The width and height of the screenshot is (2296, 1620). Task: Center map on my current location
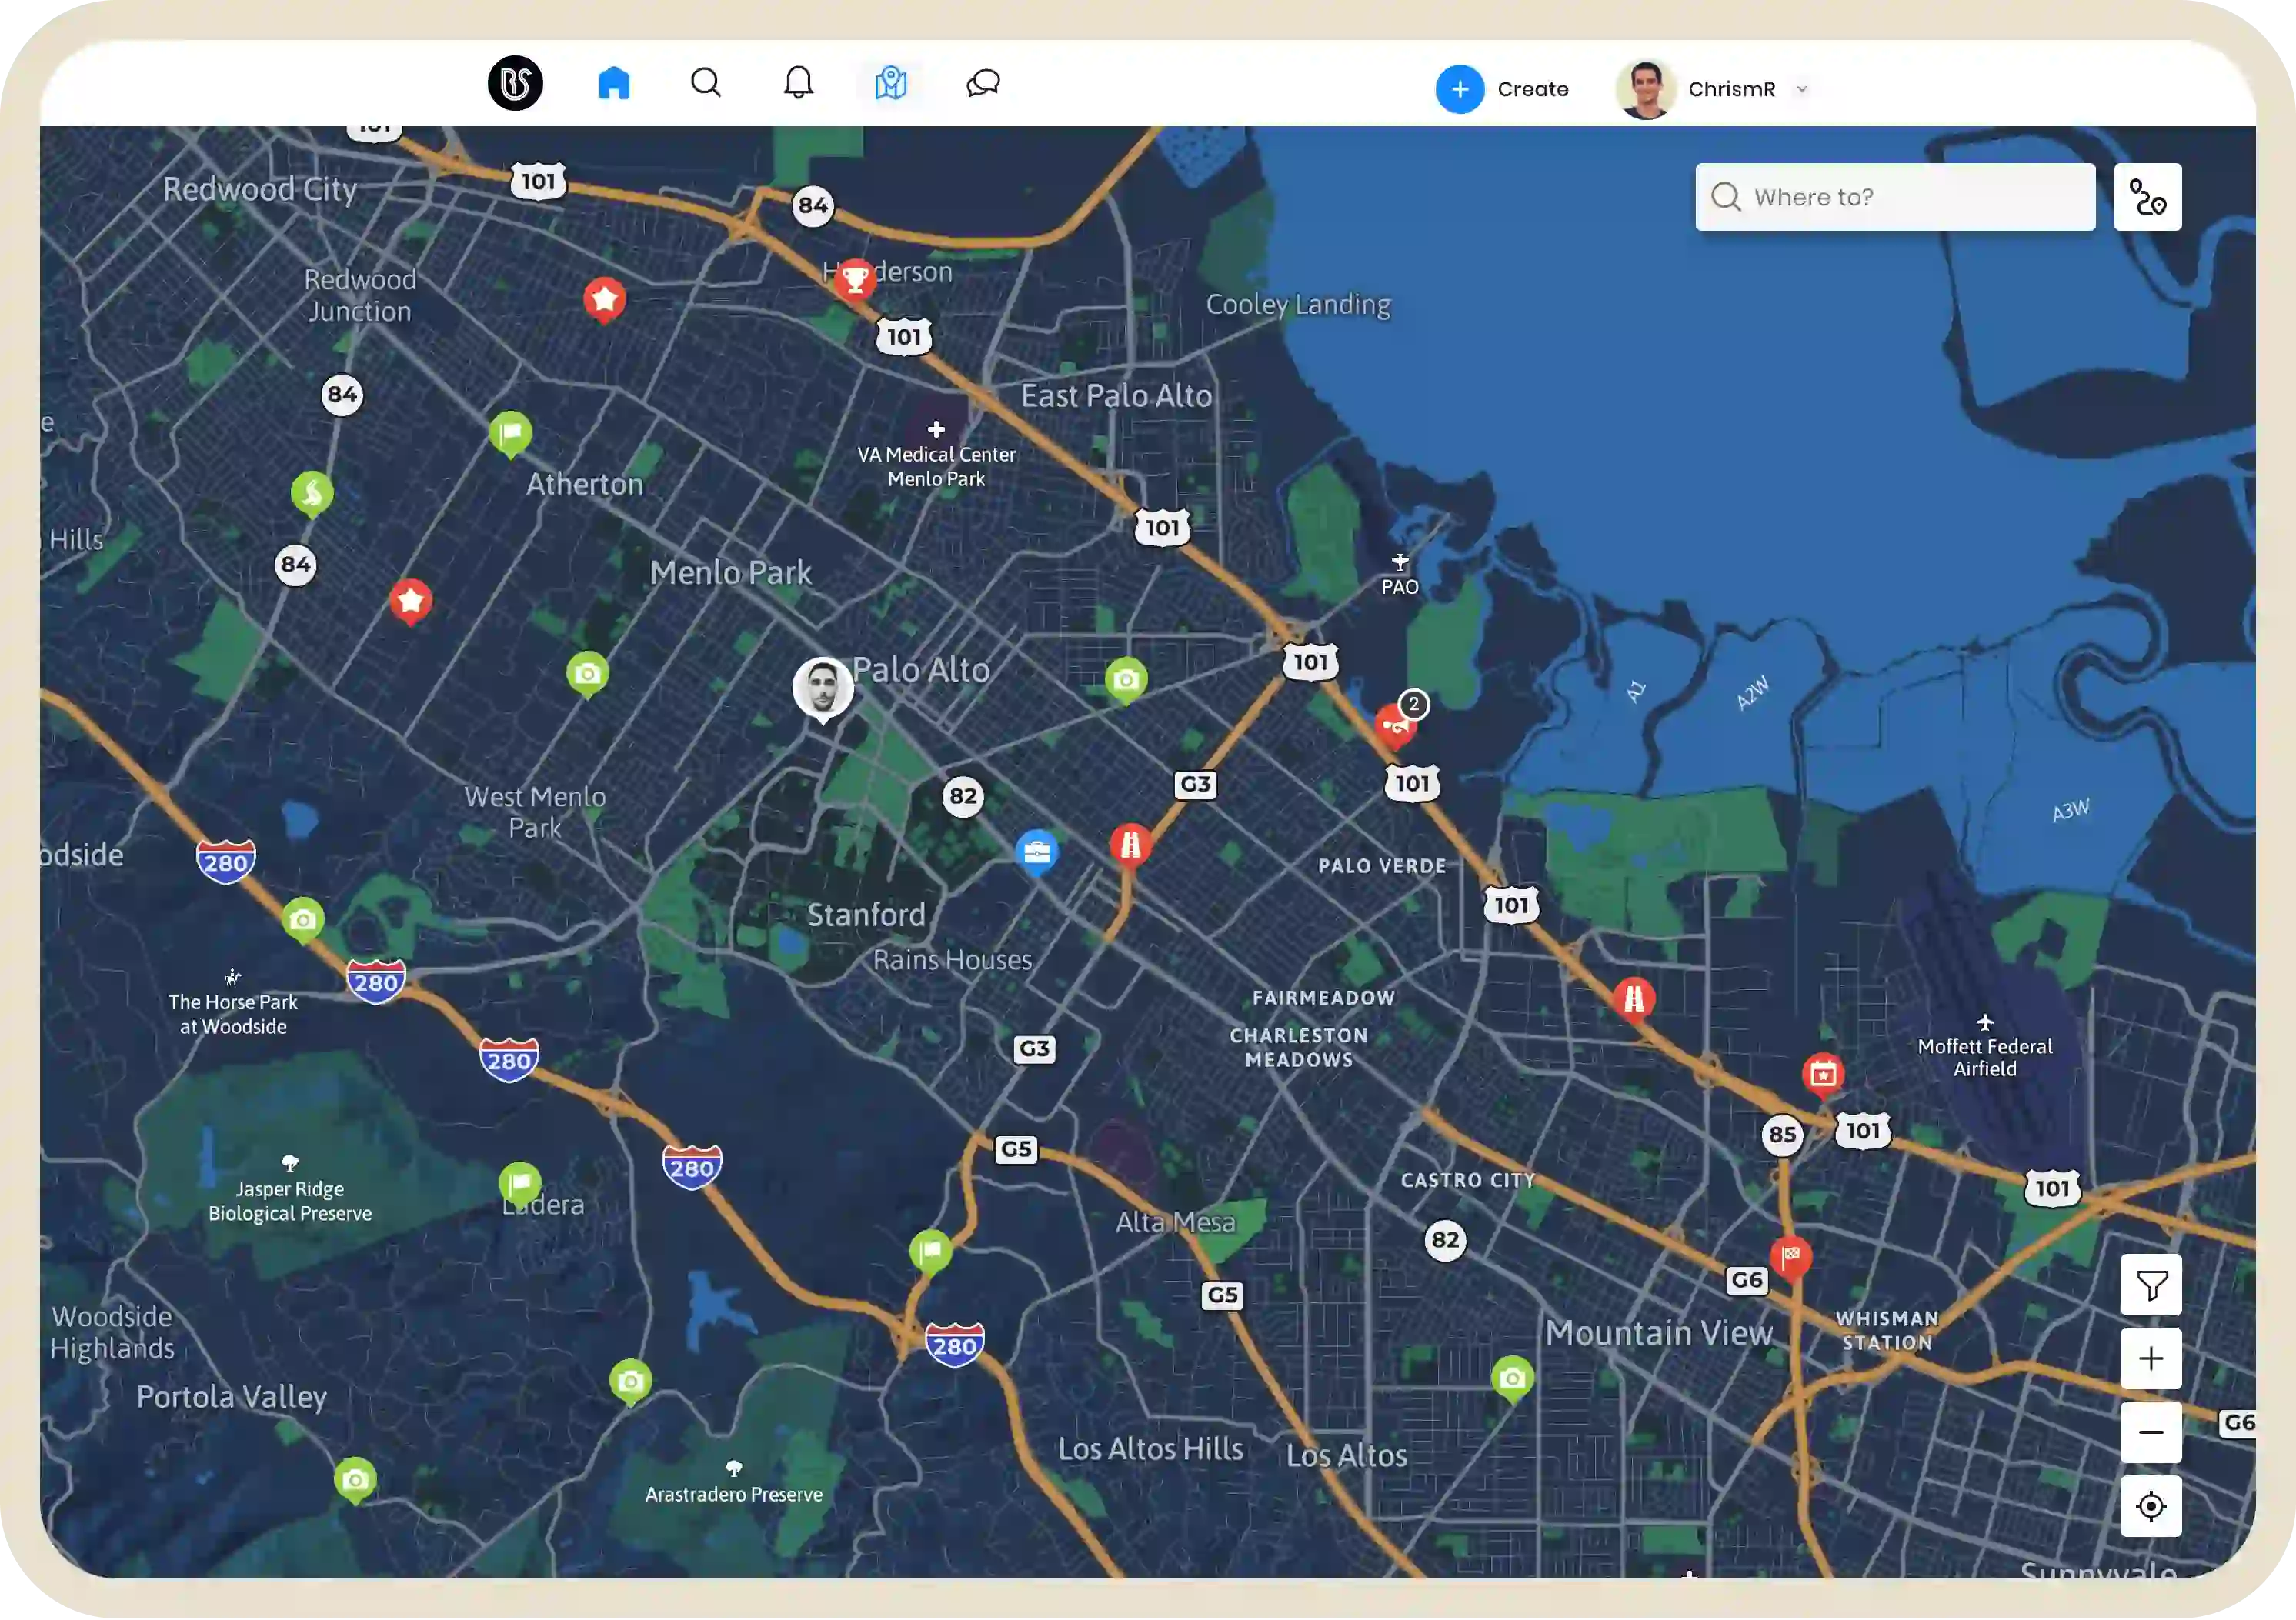pyautogui.click(x=2150, y=1506)
